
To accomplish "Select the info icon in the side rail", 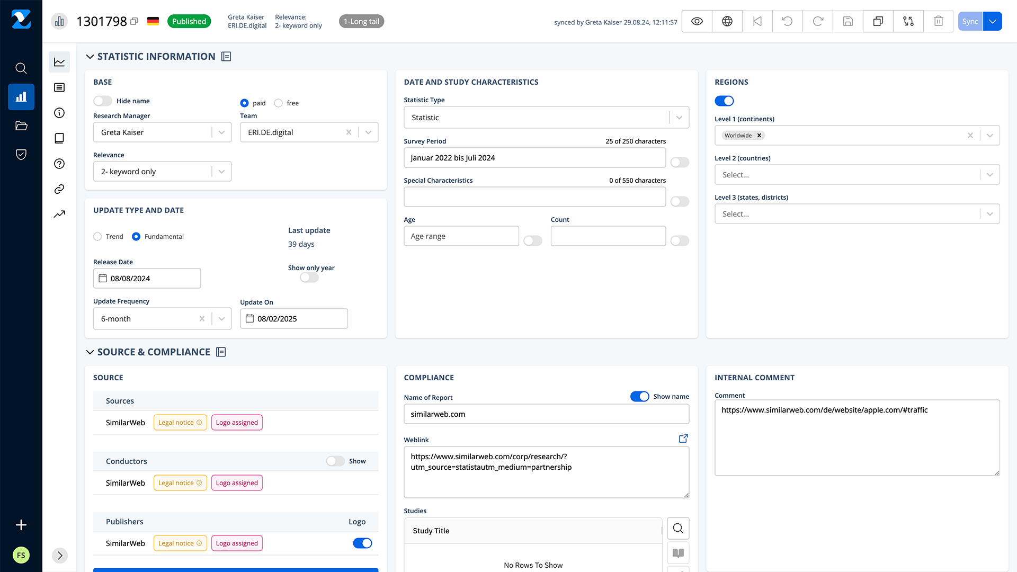I will [x=59, y=113].
